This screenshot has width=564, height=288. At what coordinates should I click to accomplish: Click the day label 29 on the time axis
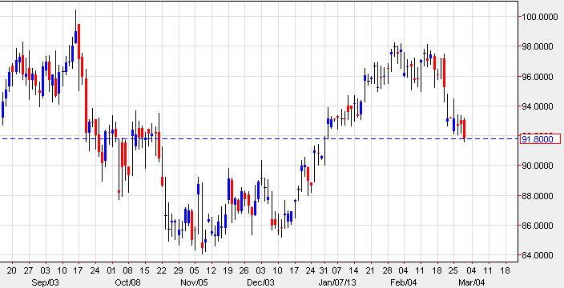coord(178,270)
